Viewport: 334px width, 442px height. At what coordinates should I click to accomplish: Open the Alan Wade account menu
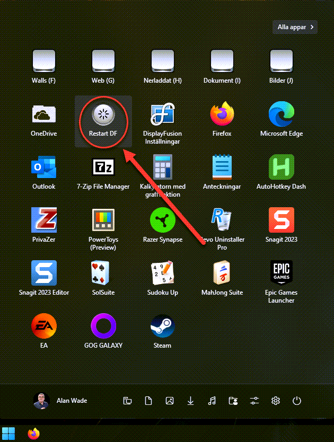(60, 401)
